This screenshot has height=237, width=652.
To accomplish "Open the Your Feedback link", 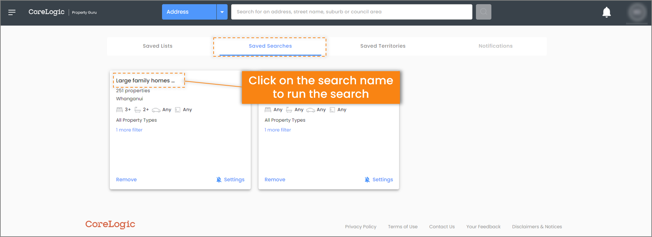I will point(483,227).
